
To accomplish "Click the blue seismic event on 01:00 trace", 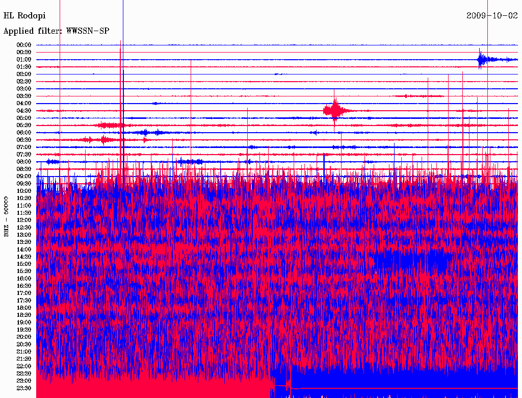I will click(x=482, y=59).
